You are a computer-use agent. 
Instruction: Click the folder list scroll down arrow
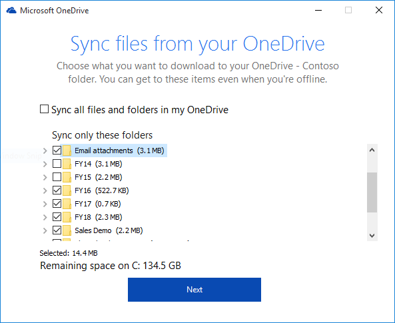tap(372, 235)
